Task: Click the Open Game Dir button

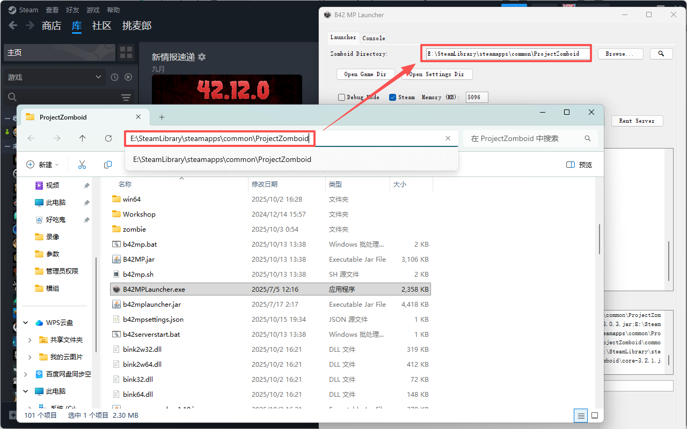Action: click(366, 74)
